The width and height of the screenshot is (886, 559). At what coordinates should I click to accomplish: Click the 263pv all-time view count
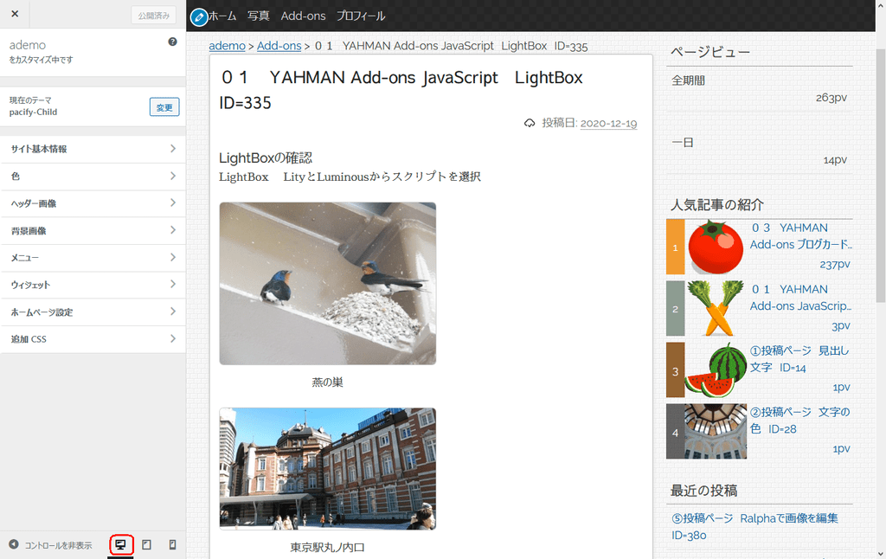point(831,98)
